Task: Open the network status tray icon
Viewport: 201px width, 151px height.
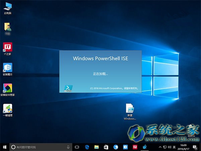Action: coord(165,147)
